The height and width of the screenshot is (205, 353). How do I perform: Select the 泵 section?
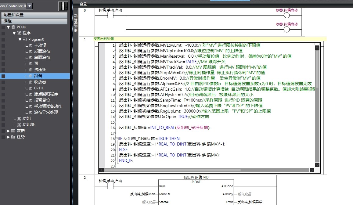point(36,63)
